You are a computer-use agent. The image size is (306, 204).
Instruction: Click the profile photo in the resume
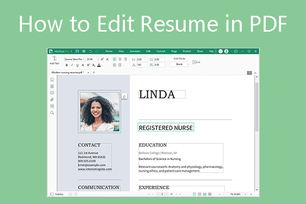pyautogui.click(x=99, y=112)
